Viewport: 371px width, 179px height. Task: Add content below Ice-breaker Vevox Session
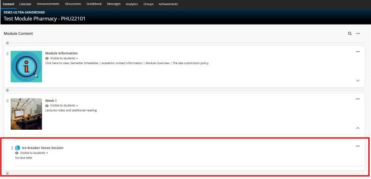pyautogui.click(x=7, y=173)
